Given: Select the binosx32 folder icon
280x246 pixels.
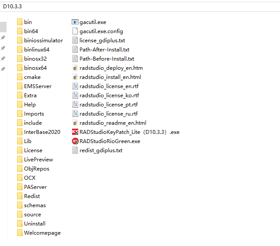Looking at the screenshot, I should [x=20, y=58].
